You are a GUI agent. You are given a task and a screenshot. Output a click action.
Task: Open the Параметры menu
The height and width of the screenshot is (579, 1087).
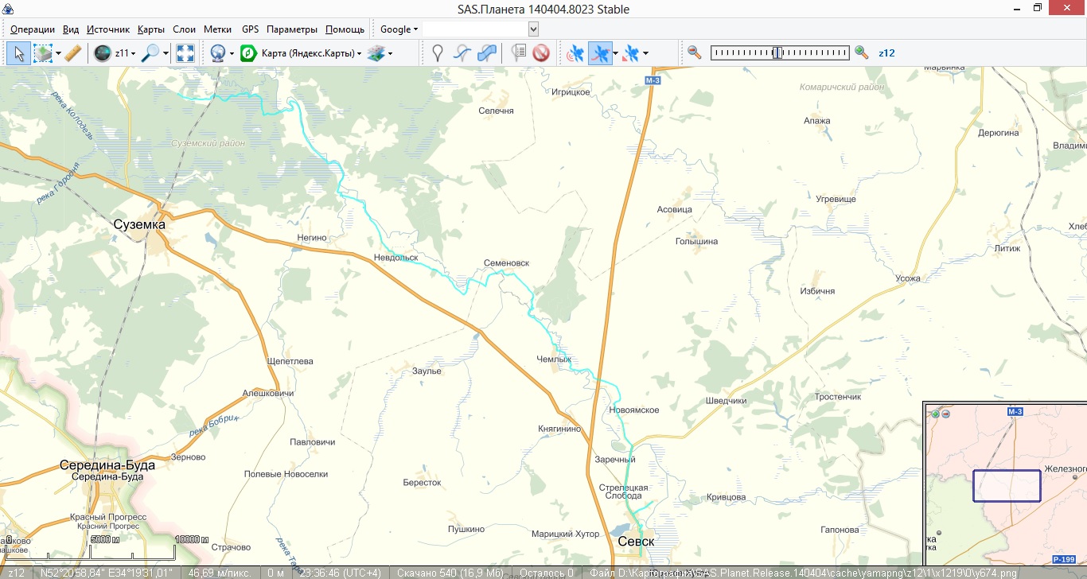tap(292, 29)
